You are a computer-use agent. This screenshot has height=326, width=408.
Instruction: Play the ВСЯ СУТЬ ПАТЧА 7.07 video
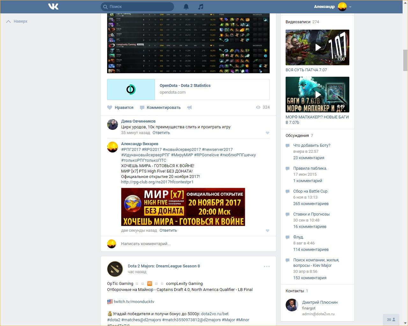317,47
